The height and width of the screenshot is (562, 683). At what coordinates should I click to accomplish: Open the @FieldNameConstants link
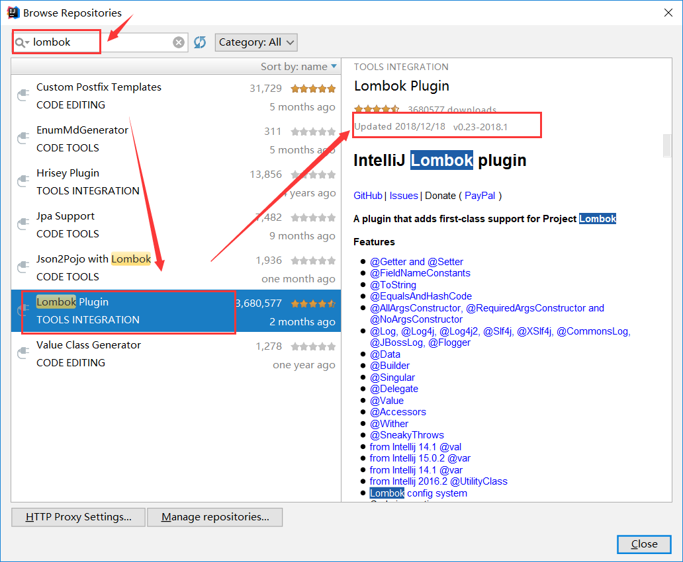420,273
